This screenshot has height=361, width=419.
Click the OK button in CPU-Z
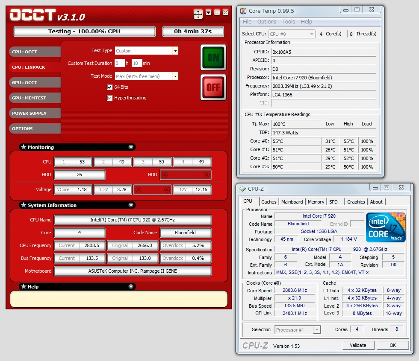pyautogui.click(x=393, y=345)
